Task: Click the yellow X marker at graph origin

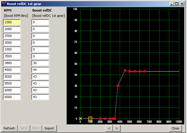Action: point(80,119)
